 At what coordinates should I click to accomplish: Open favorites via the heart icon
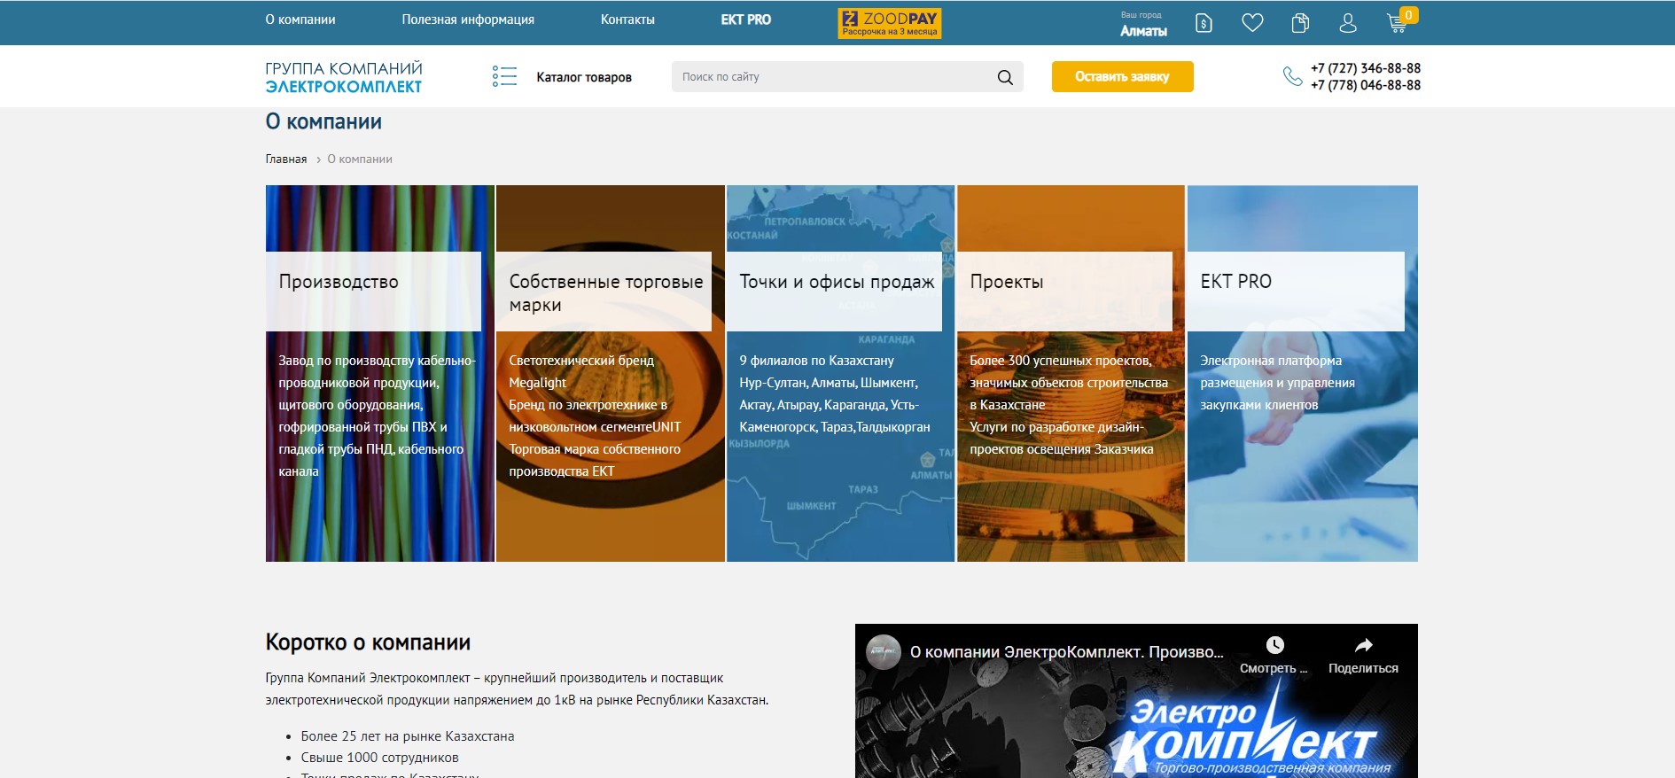[x=1252, y=23]
